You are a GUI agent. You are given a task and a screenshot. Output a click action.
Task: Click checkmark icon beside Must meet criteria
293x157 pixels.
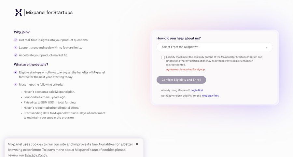pyautogui.click(x=16, y=84)
